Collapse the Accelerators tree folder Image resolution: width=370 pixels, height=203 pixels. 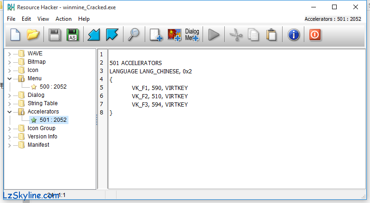[9, 112]
